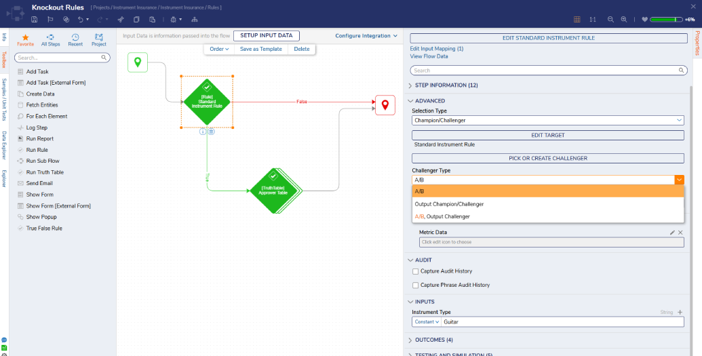Enable Capture Phrase Audit History checkbox

416,285
